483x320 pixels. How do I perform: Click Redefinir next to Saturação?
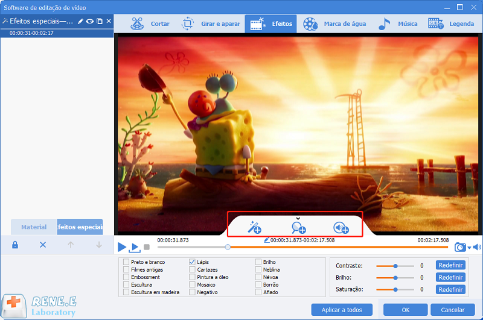450,290
